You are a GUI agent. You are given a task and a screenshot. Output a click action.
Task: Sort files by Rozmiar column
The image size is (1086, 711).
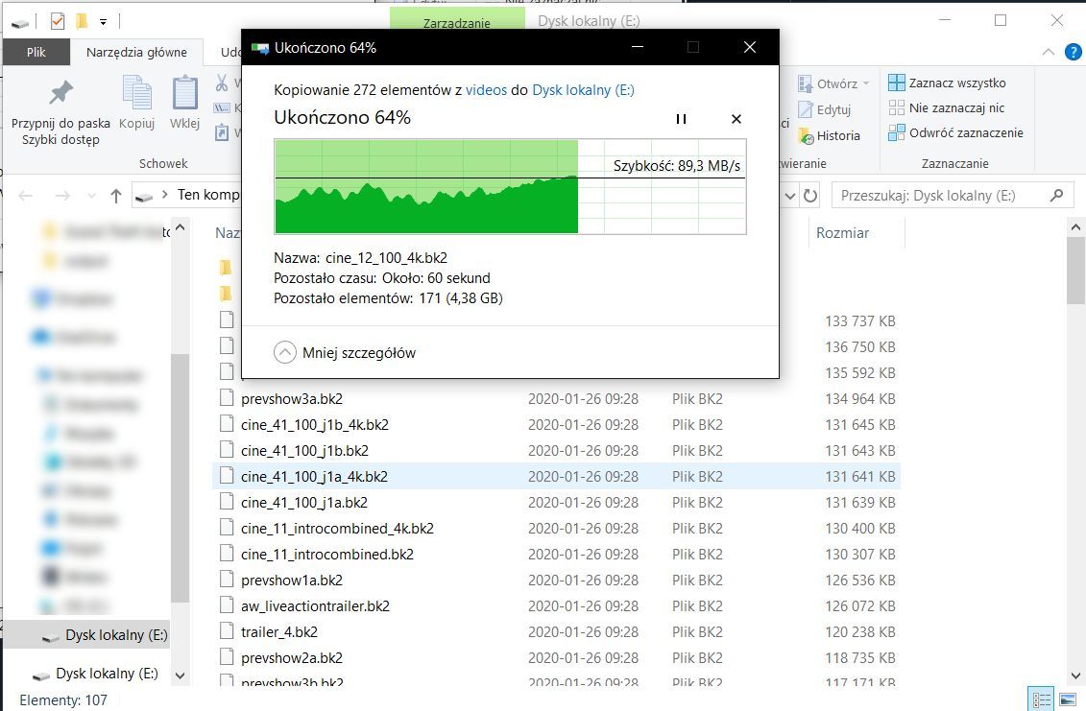click(842, 232)
